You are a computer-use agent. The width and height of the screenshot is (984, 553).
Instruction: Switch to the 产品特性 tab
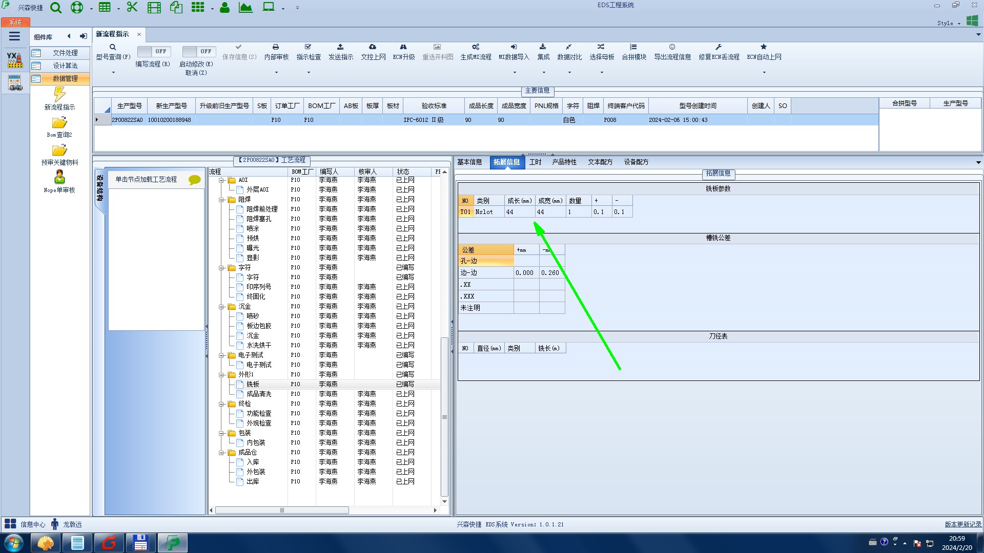[x=564, y=162]
